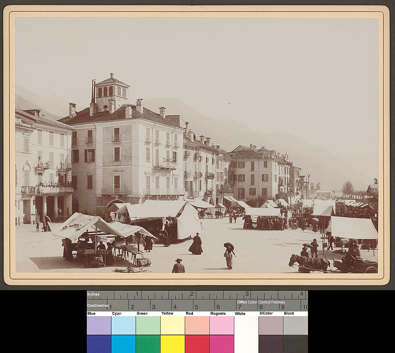Click the 2 inch mark on ruler
The height and width of the screenshot is (353, 395).
click(x=192, y=294)
